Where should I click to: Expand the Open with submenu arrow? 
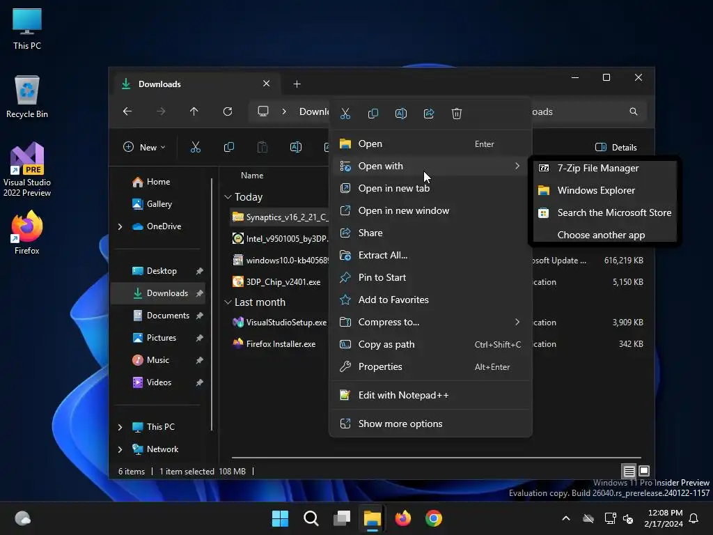517,166
